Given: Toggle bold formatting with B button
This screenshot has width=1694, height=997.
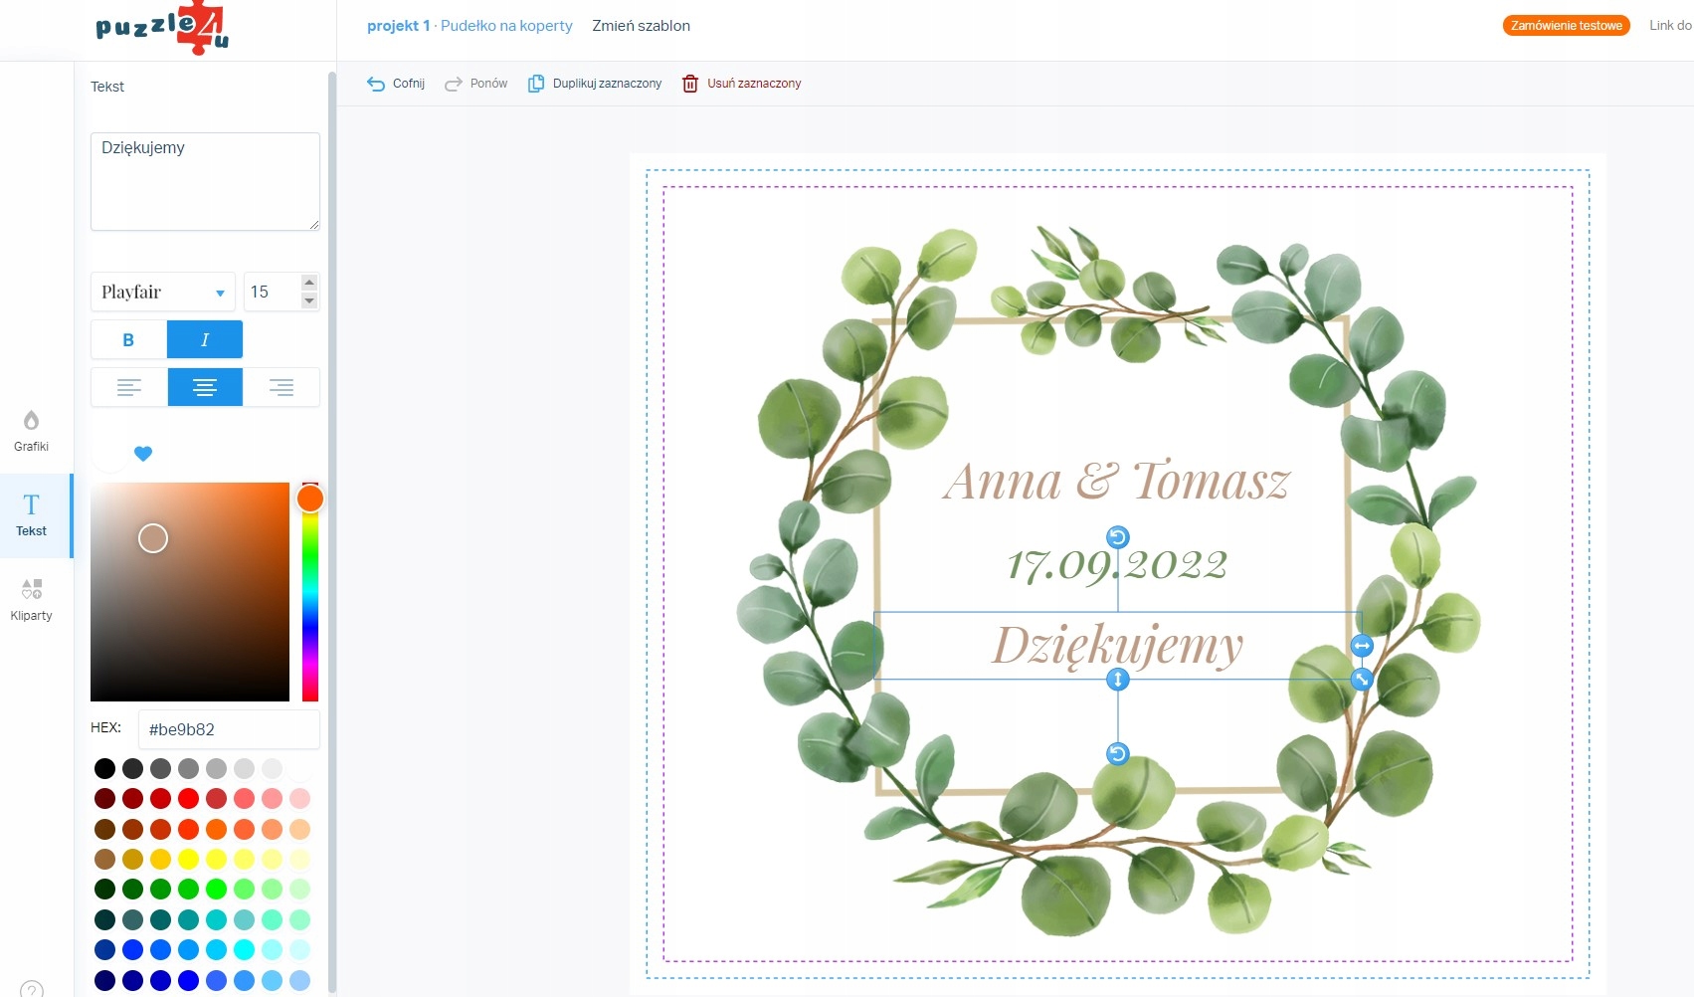Looking at the screenshot, I should (128, 339).
